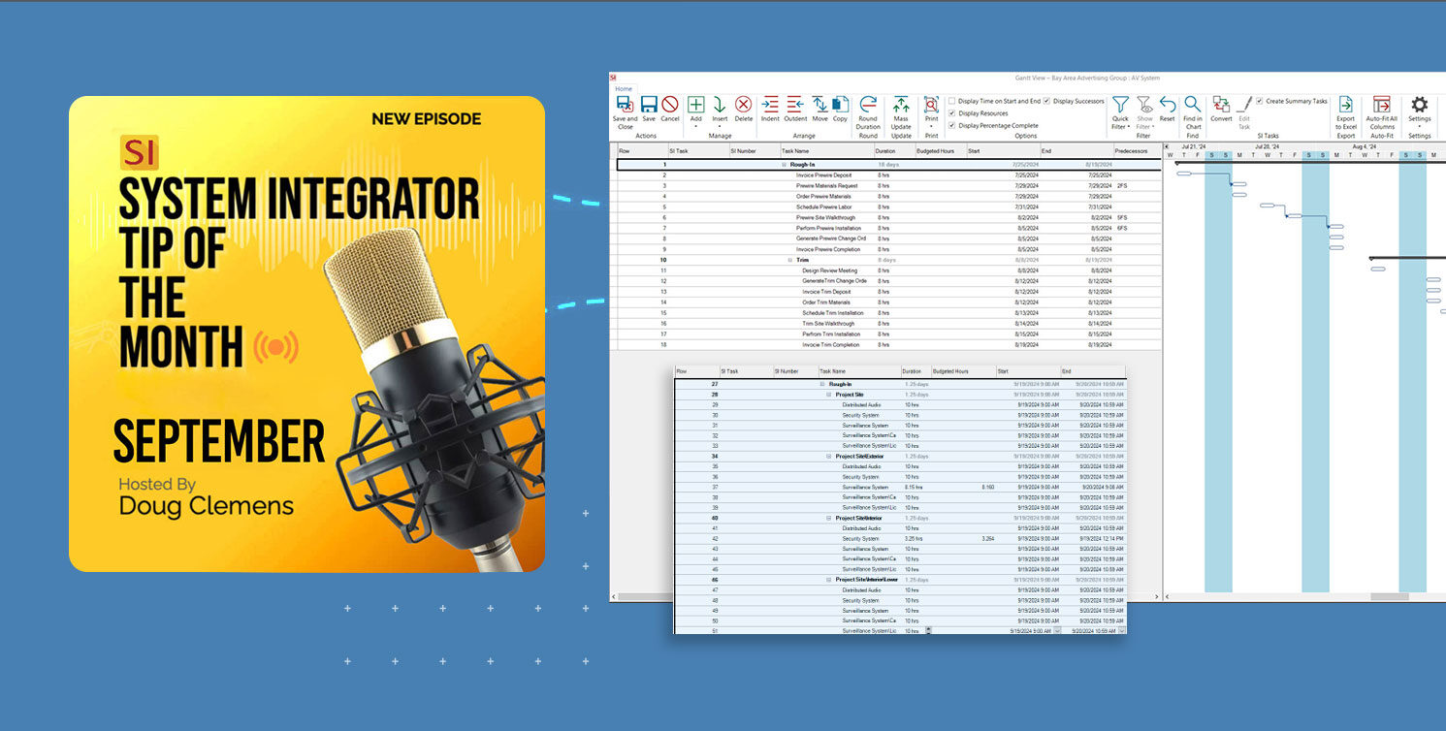Collapse the Project Site\Exterior group
Viewport: 1446px width, 731px height.
point(828,456)
